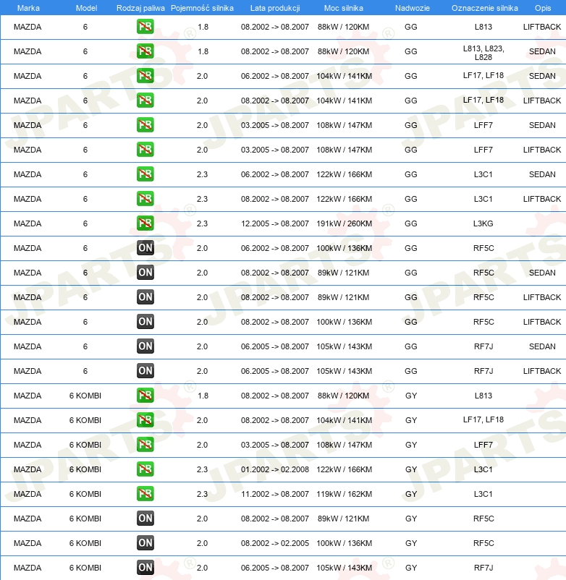
Task: Click the PB icon in the 6 KOMBI LFF7 row
Action: point(145,445)
